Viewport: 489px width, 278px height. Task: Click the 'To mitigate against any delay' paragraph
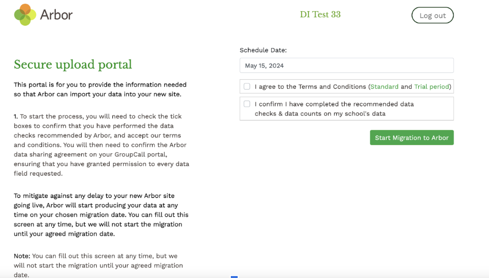pos(101,214)
